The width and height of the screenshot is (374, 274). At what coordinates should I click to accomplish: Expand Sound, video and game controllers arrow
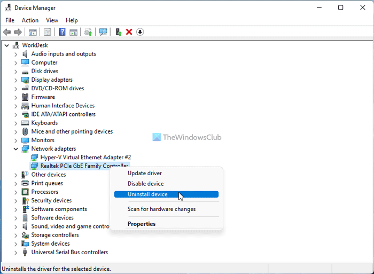click(15, 226)
